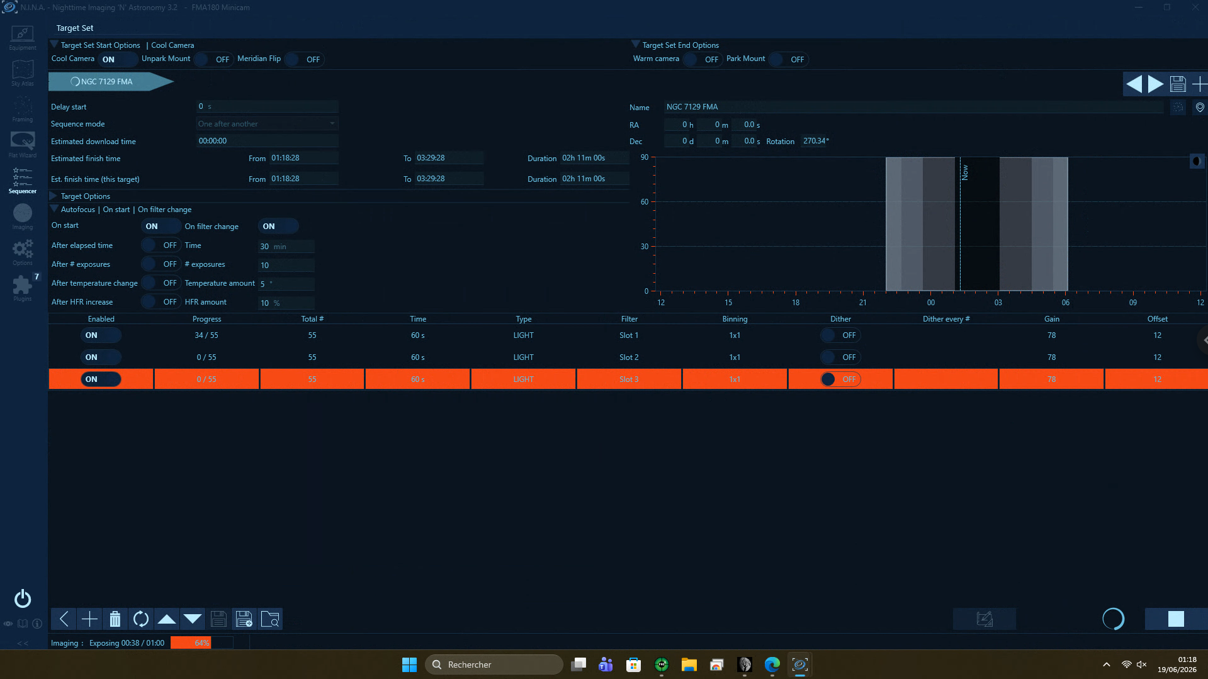
Task: Click the back arrow in bottom toolbar
Action: [x=64, y=619]
